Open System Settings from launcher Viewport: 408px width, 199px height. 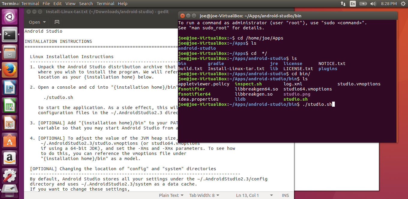[x=10, y=176]
